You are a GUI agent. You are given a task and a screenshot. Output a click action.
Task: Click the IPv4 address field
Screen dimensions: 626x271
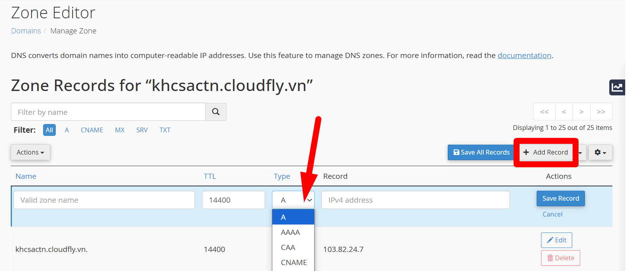(x=415, y=200)
